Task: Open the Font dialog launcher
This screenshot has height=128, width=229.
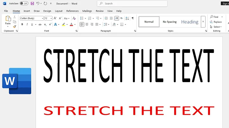Action: tap(76, 31)
